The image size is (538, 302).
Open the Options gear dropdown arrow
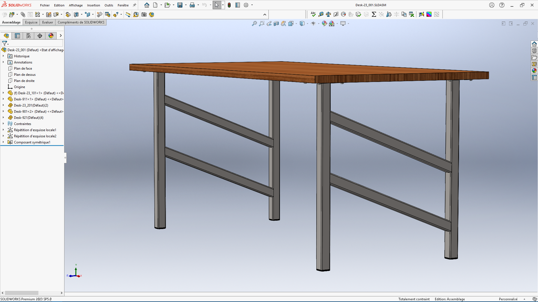252,5
